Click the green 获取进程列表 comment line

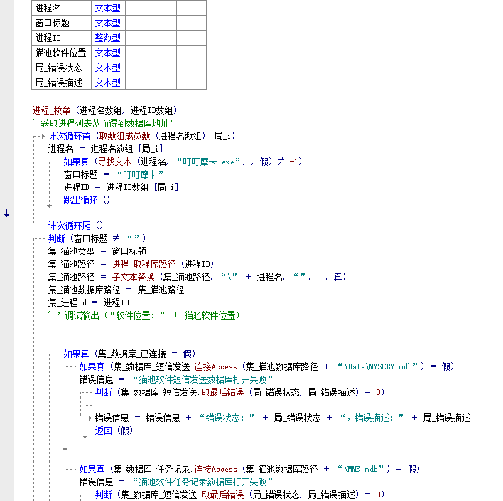pos(107,123)
